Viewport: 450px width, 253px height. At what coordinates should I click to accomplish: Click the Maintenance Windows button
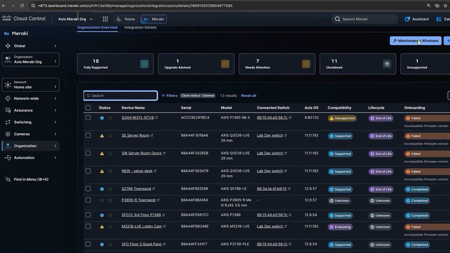click(416, 41)
